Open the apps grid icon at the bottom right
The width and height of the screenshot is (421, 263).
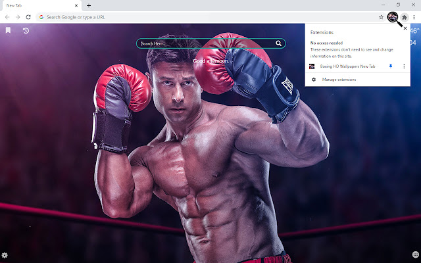click(415, 254)
